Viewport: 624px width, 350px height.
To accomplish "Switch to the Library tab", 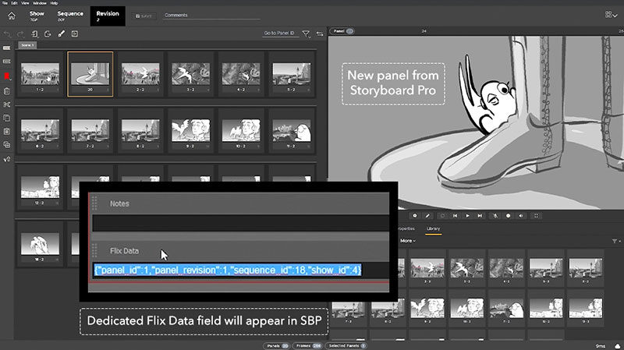I will click(x=434, y=229).
